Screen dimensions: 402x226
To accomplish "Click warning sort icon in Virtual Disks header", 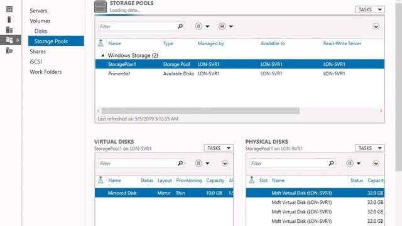I will click(100, 180).
